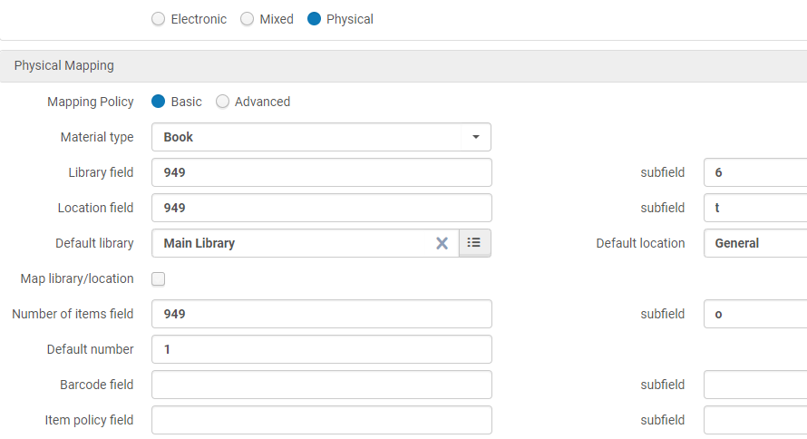
Task: Open the Default library list picker
Action: [474, 243]
